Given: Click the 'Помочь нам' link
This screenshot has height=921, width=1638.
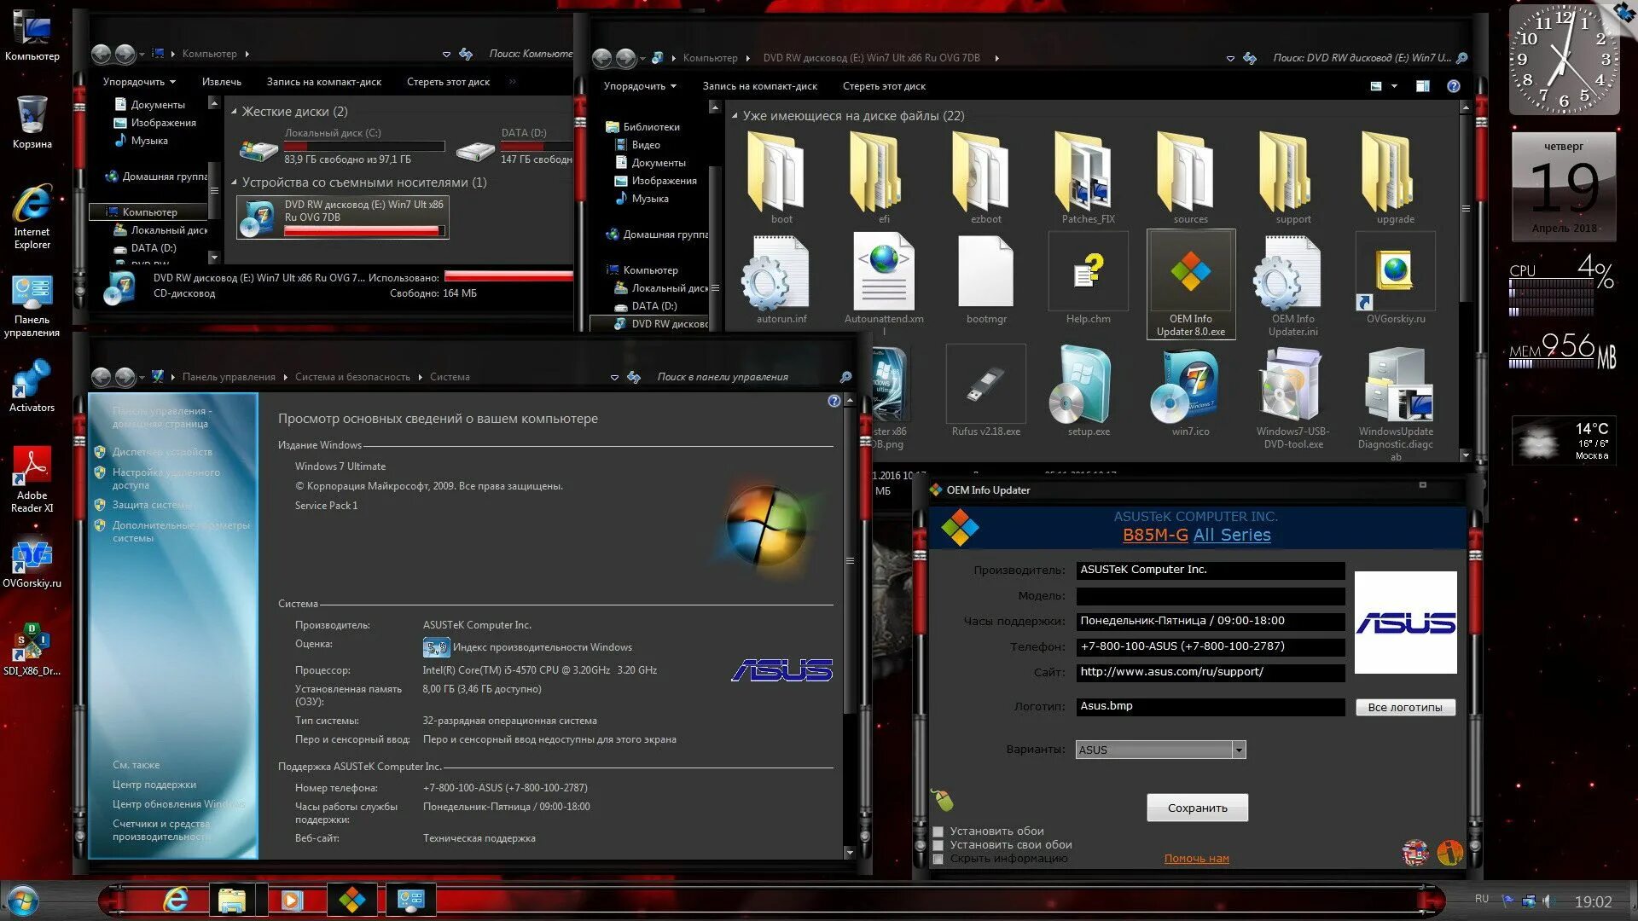Looking at the screenshot, I should [x=1196, y=859].
